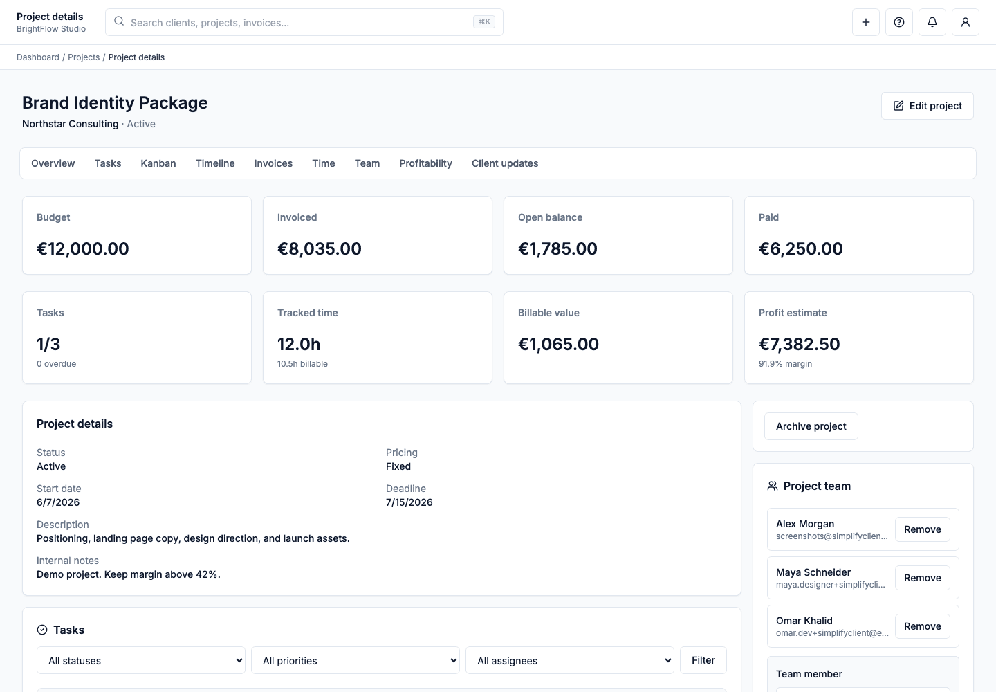
Task: Click the €1,785.00 open balance value
Action: (557, 248)
